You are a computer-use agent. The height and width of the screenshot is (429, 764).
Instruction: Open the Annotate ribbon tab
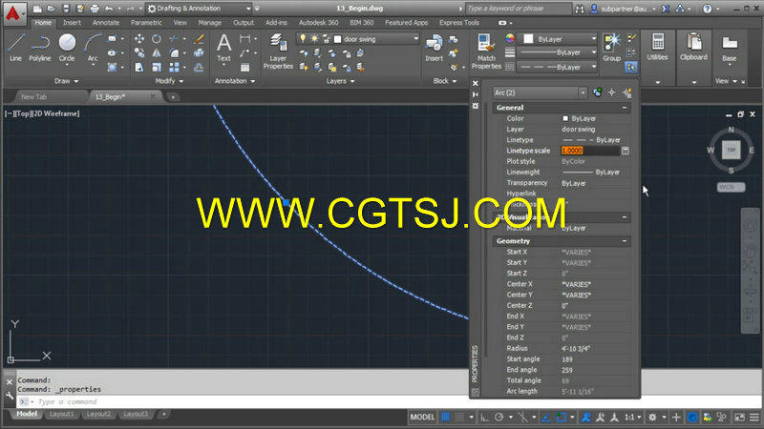coord(106,22)
